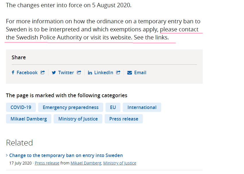The height and width of the screenshot is (174, 244).
Task: Share the page via Facebook link
Action: point(28,72)
